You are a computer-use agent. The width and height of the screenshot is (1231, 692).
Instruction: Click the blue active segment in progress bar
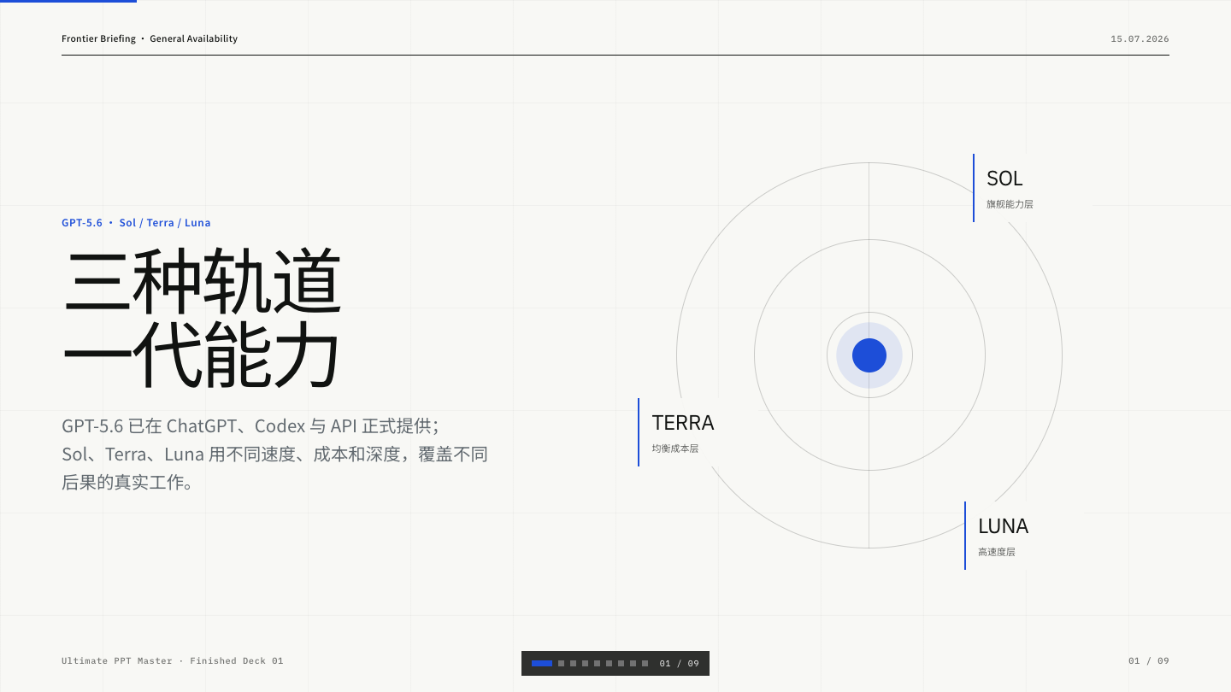coord(541,663)
